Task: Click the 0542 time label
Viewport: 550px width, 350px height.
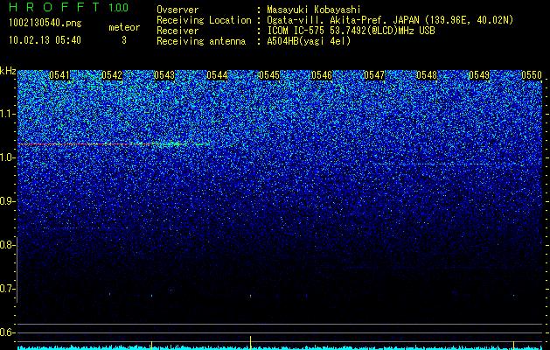Action: pyautogui.click(x=112, y=75)
